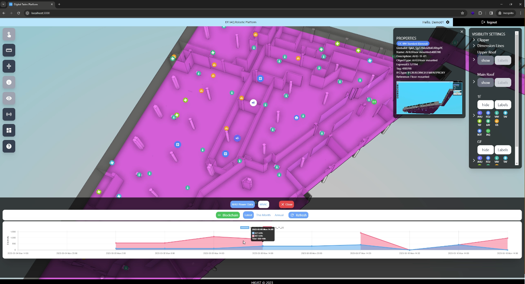Click the green Blockchain button
525x284 pixels.
tap(228, 215)
